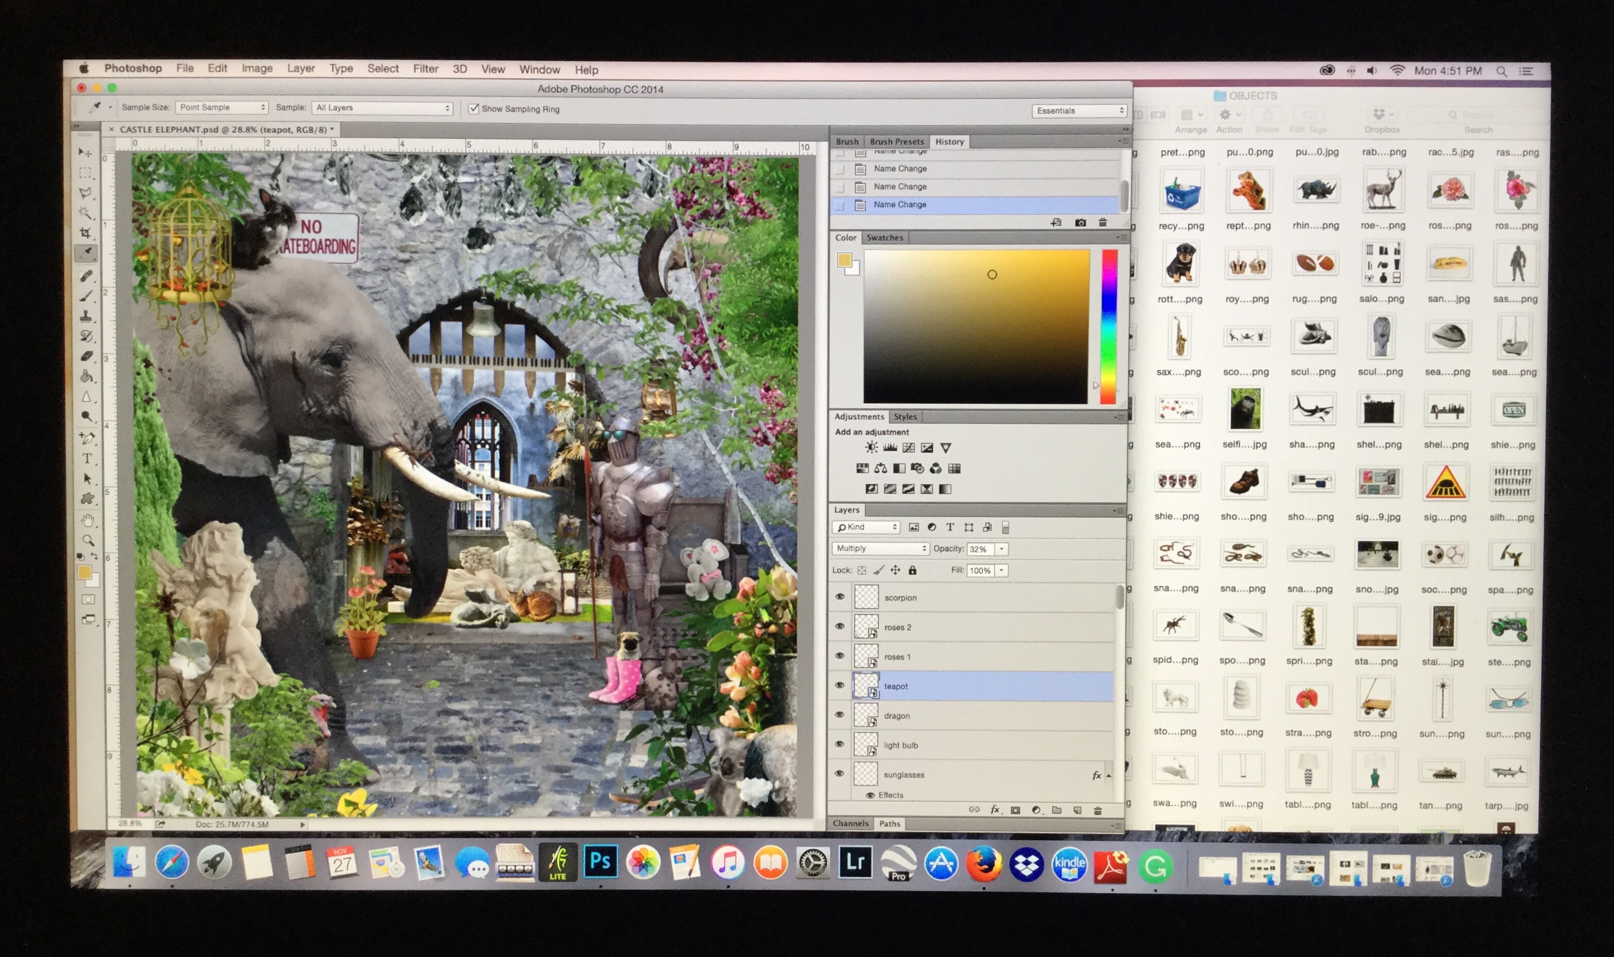The height and width of the screenshot is (957, 1614).
Task: Open the Filter menu
Action: 425,69
